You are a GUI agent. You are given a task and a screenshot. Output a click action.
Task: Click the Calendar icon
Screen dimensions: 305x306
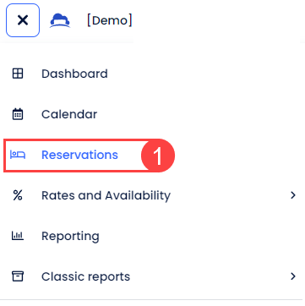[18, 114]
